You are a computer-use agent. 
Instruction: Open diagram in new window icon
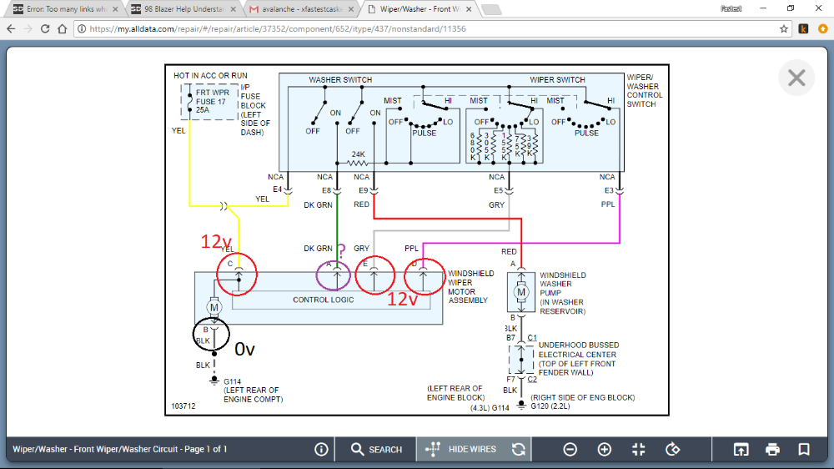point(741,450)
